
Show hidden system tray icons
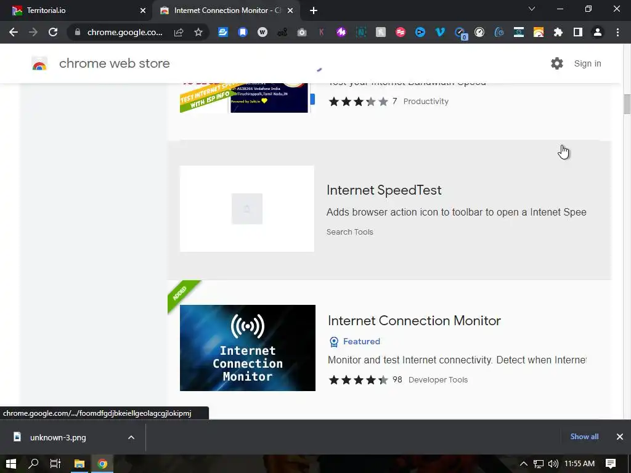pos(524,464)
